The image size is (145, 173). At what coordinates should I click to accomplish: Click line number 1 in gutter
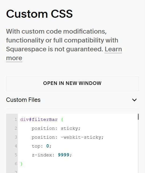[x=16, y=120]
